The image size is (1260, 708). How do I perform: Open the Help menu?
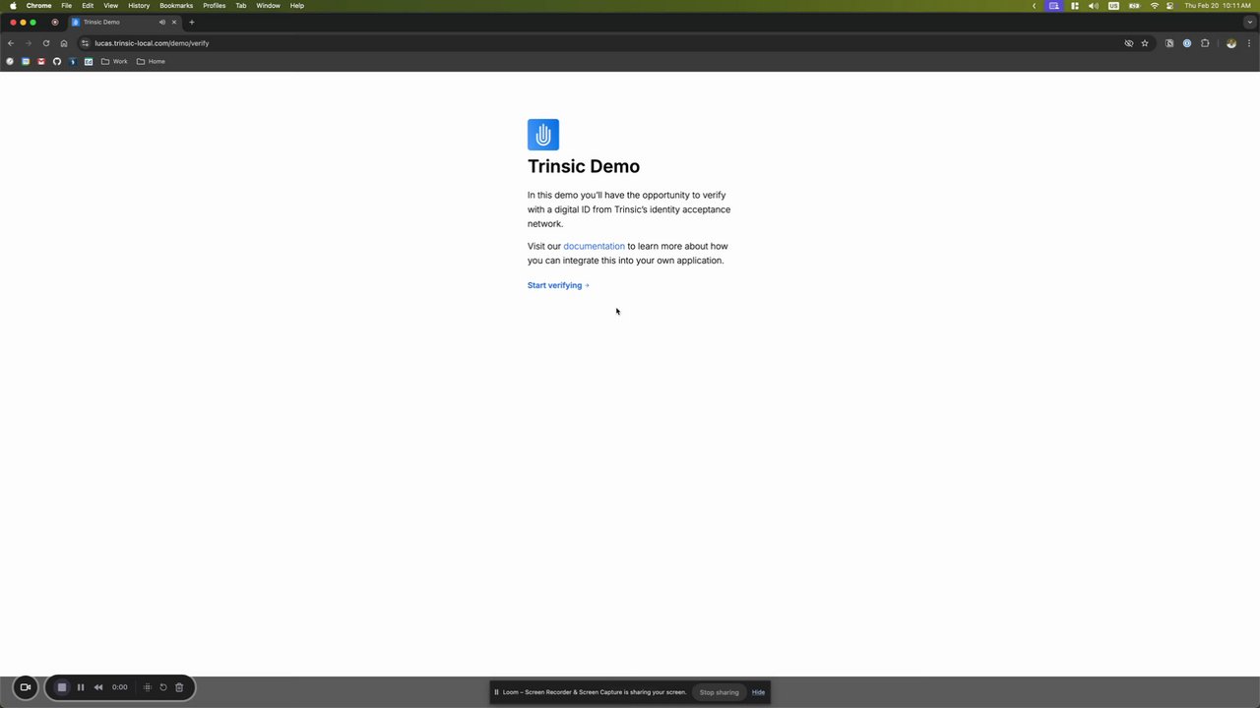(297, 6)
